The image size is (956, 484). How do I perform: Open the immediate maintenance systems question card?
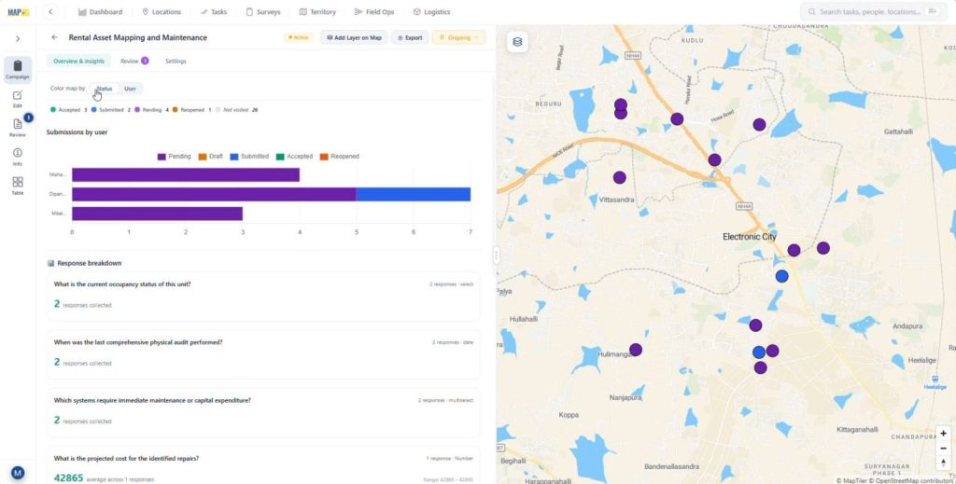[263, 413]
